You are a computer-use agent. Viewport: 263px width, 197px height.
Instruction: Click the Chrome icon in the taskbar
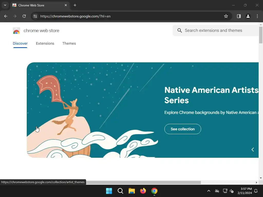tap(154, 191)
